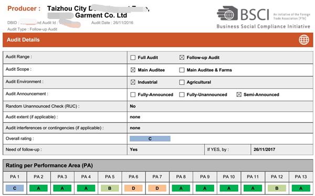315x196 pixels.
Task: Check the Full Audit checkbox
Action: click(133, 58)
